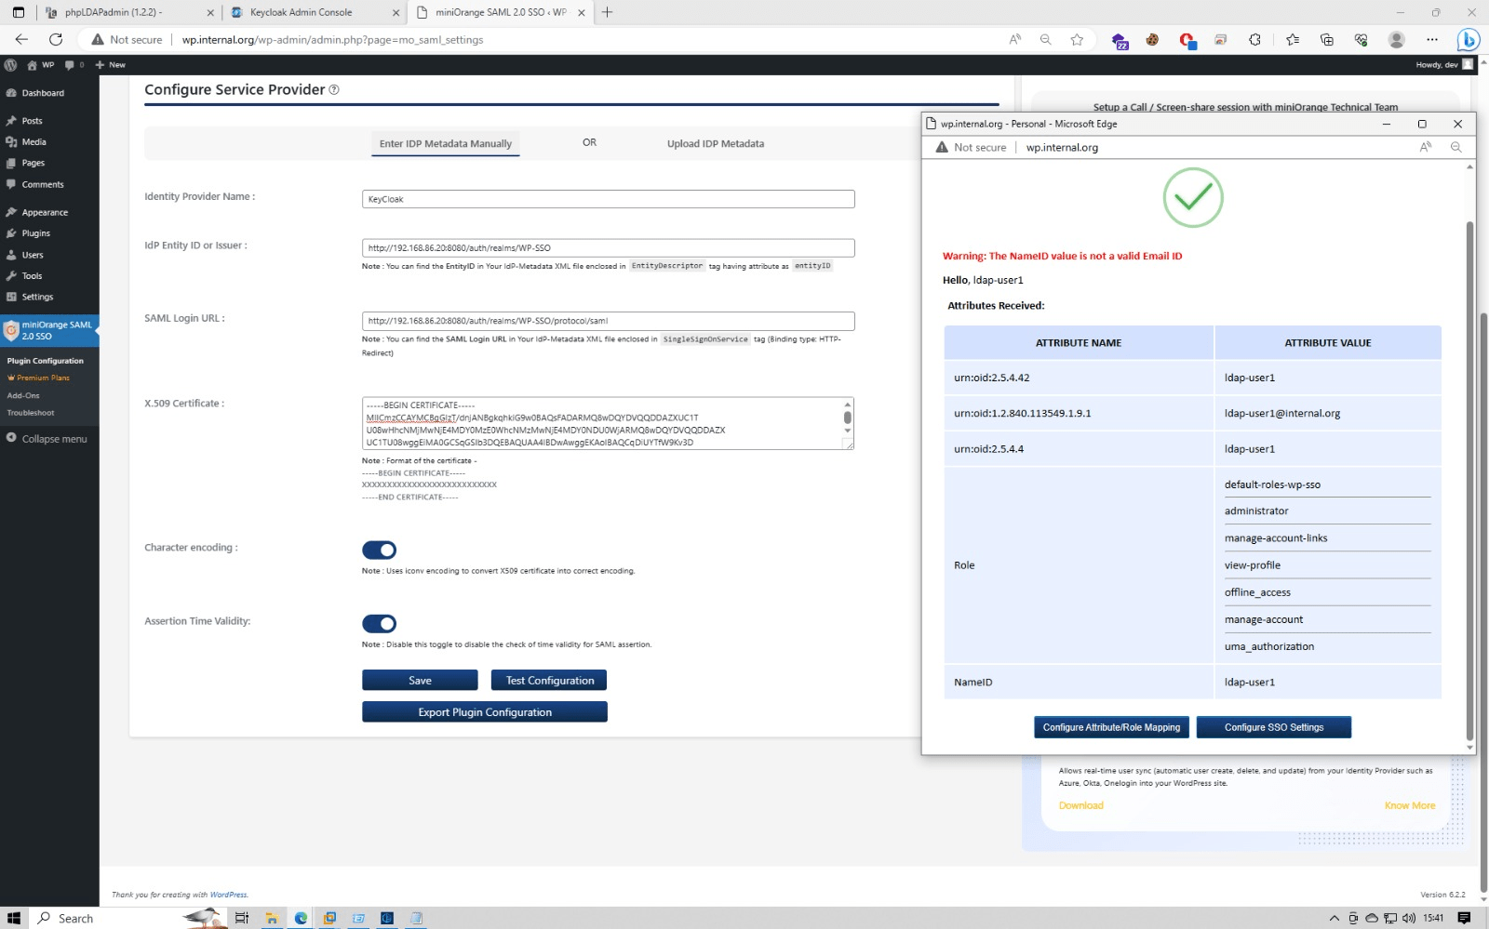The image size is (1489, 929).
Task: Open the Plugins section in the sidebar
Action: pyautogui.click(x=35, y=233)
